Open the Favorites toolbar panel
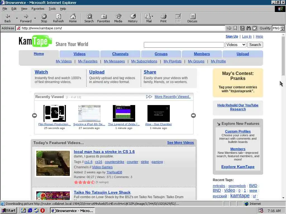This screenshot has width=286, height=214. pos(103,18)
